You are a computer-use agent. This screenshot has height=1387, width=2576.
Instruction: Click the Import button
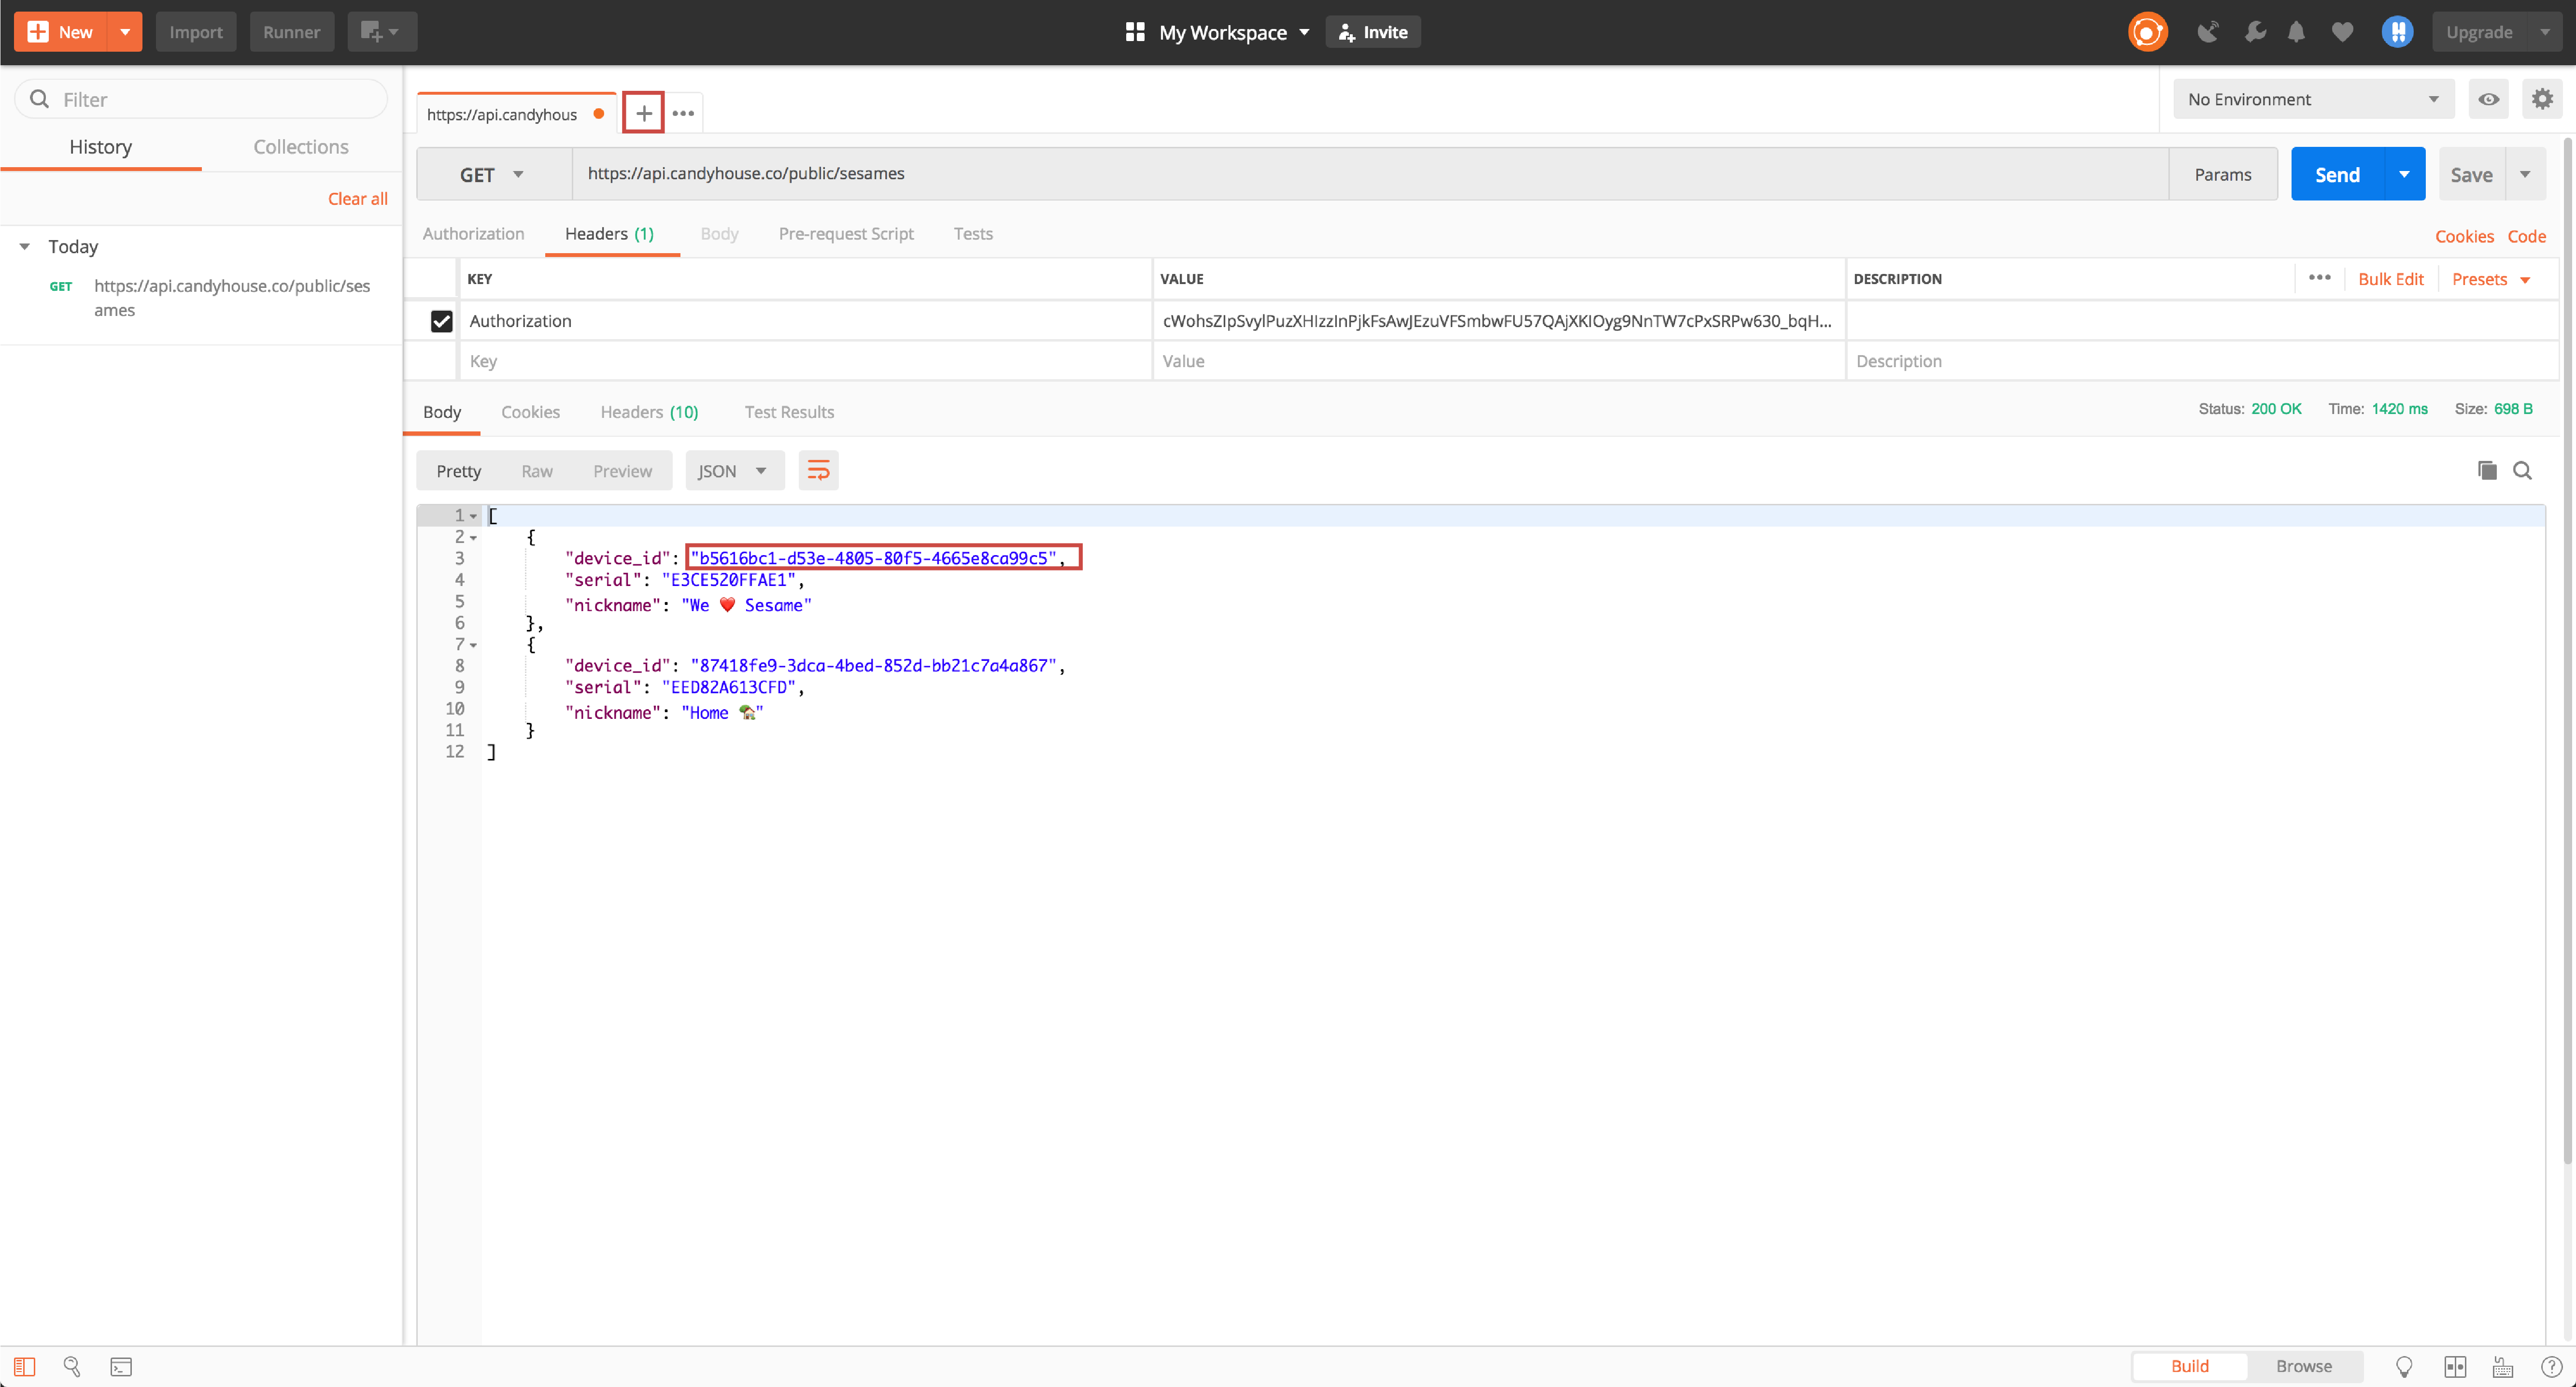(196, 32)
